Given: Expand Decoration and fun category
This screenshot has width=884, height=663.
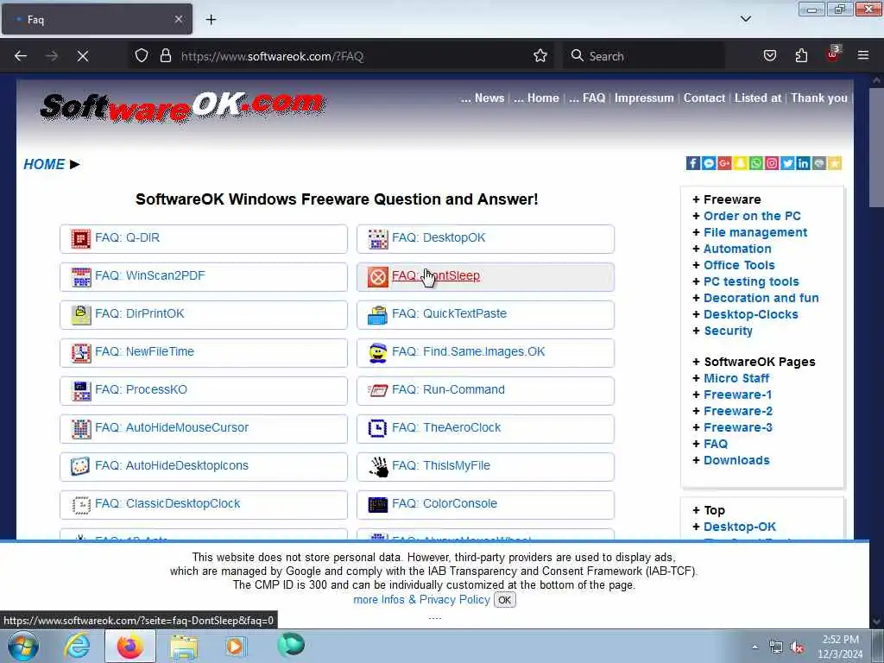Looking at the screenshot, I should pyautogui.click(x=761, y=298).
